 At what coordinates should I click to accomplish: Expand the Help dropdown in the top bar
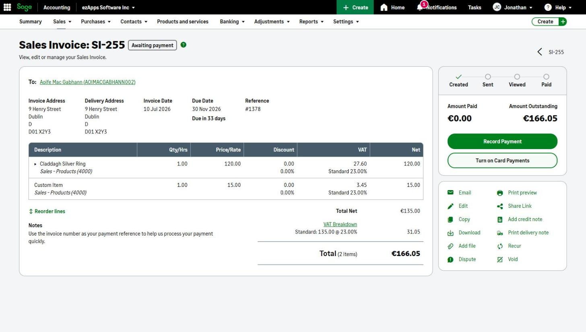tap(558, 7)
